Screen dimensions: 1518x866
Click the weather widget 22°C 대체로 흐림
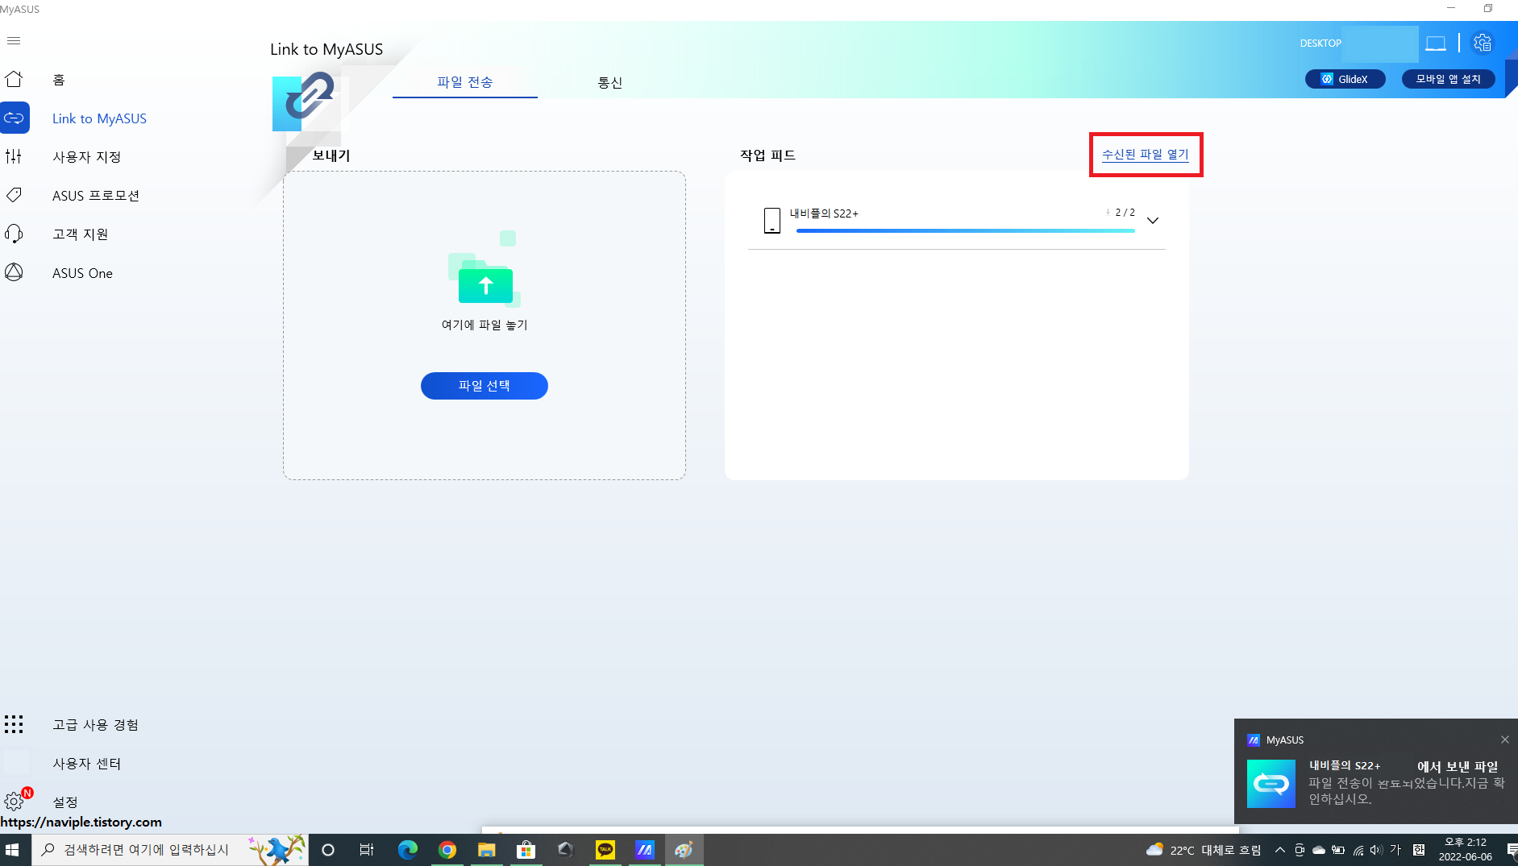1203,850
